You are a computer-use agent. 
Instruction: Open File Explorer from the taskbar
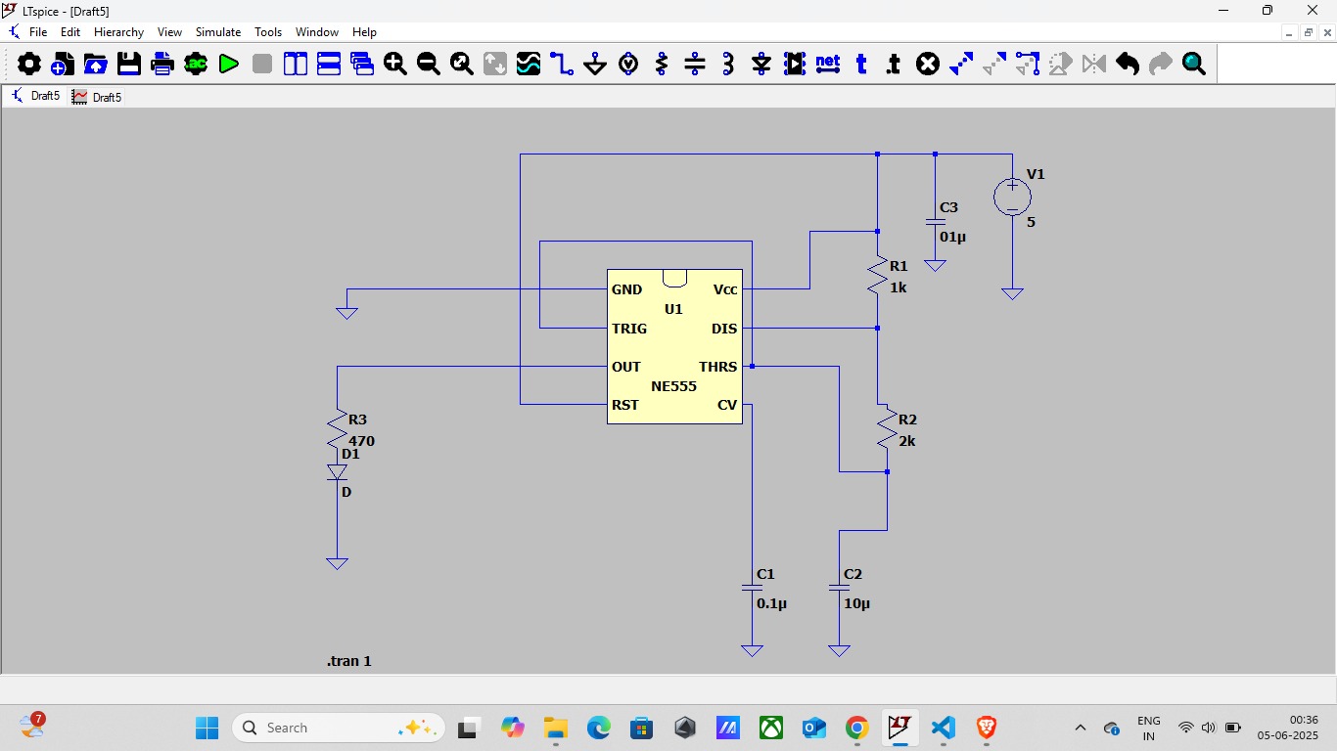click(x=556, y=728)
